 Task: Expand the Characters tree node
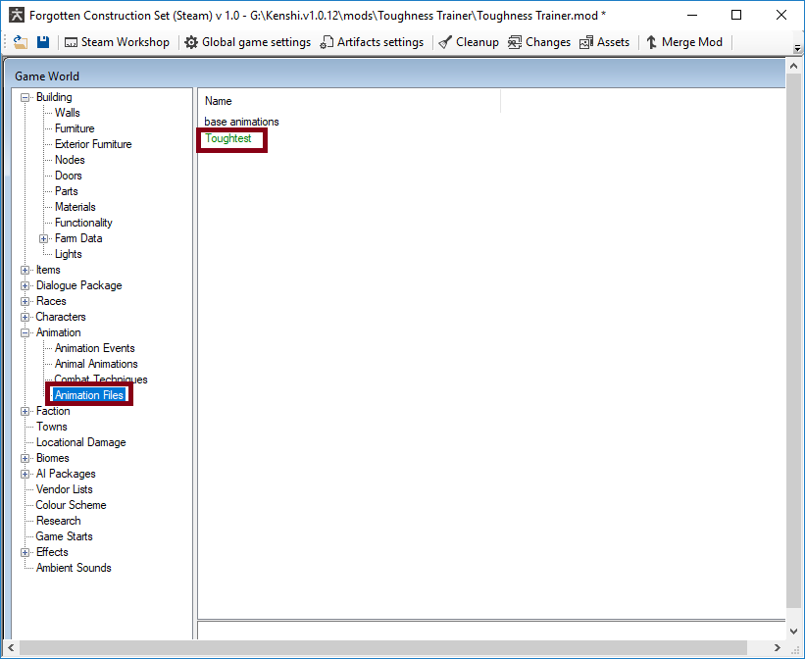(x=25, y=317)
